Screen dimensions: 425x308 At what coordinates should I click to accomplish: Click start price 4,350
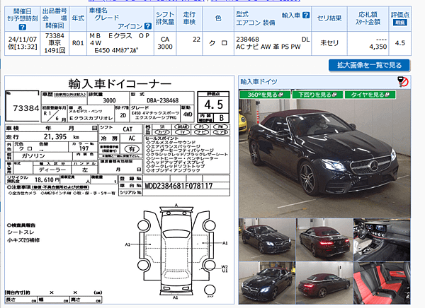click(x=378, y=47)
